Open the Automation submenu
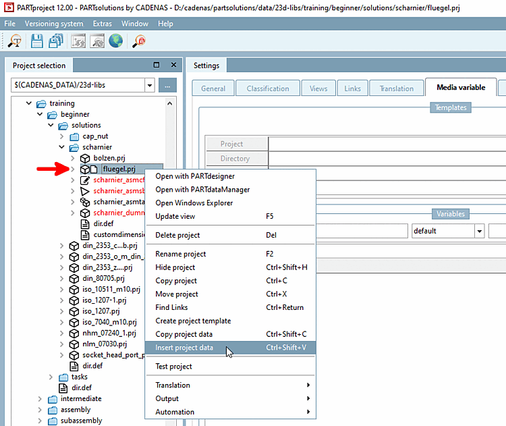This screenshot has height=426, width=506. click(x=231, y=412)
